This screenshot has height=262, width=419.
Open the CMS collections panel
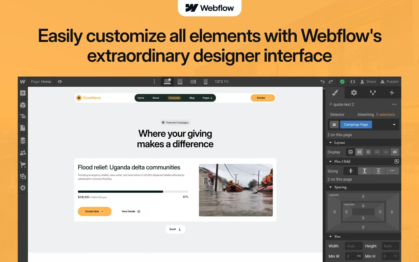point(23,140)
